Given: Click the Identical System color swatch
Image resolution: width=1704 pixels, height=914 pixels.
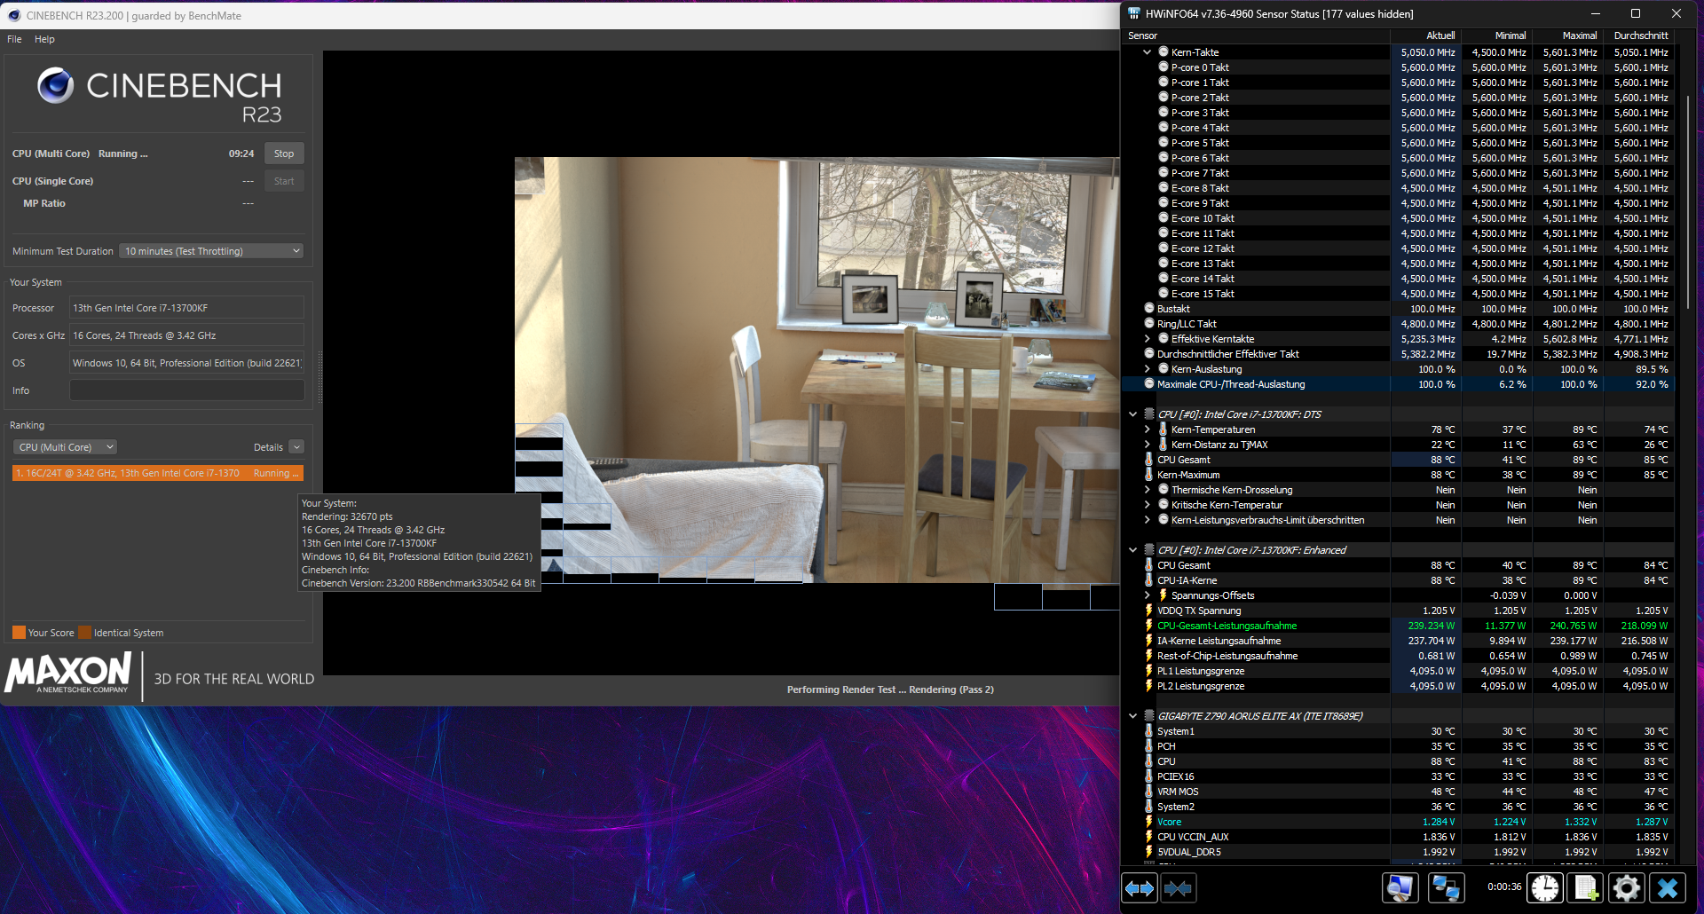Looking at the screenshot, I should (x=84, y=633).
